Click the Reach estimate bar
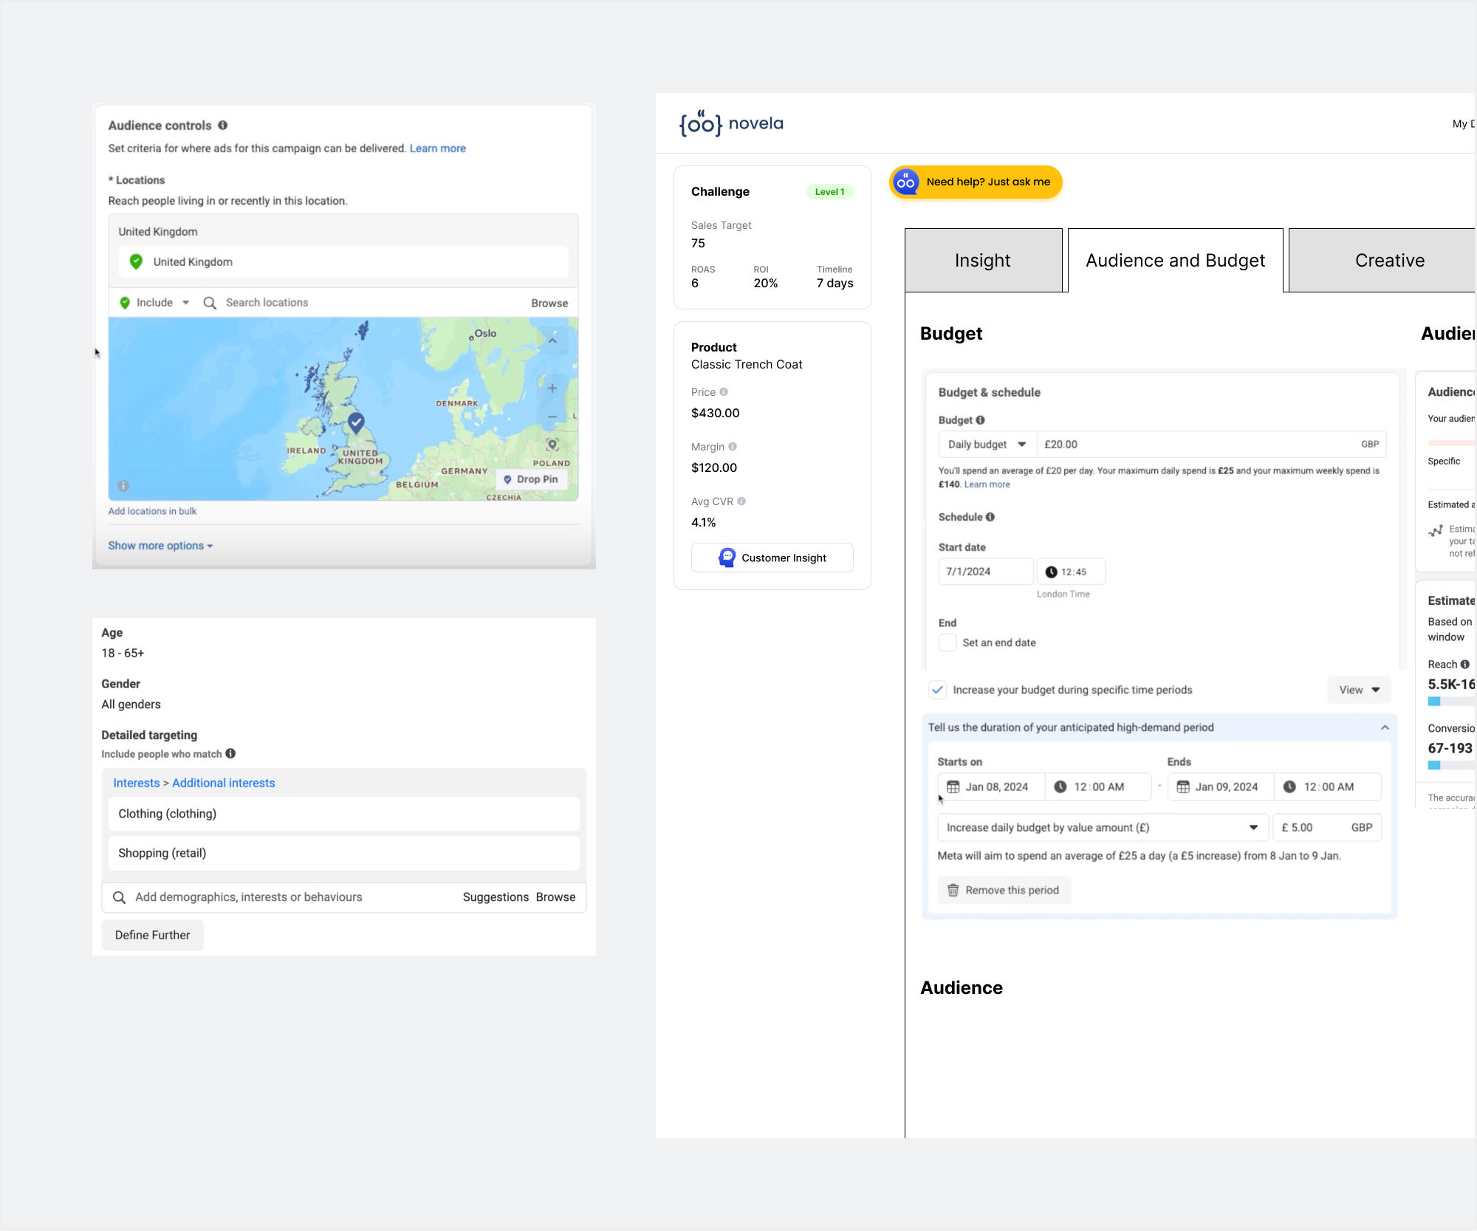The width and height of the screenshot is (1477, 1231). point(1450,702)
